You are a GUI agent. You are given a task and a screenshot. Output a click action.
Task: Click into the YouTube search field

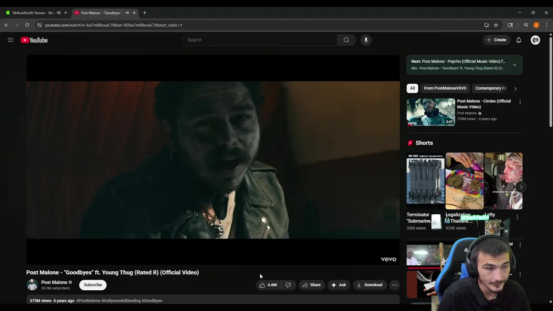260,40
